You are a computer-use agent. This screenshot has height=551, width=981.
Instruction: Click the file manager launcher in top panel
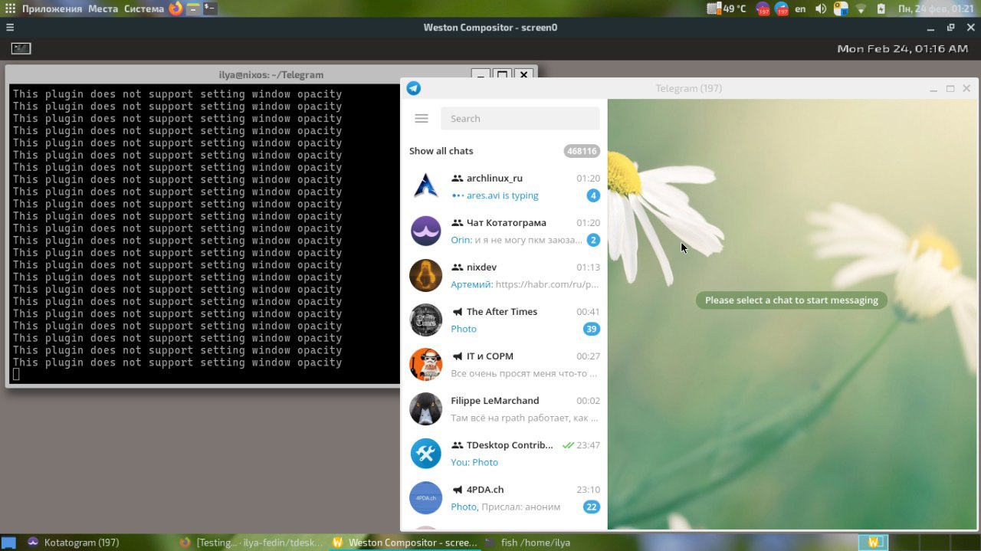pos(192,8)
